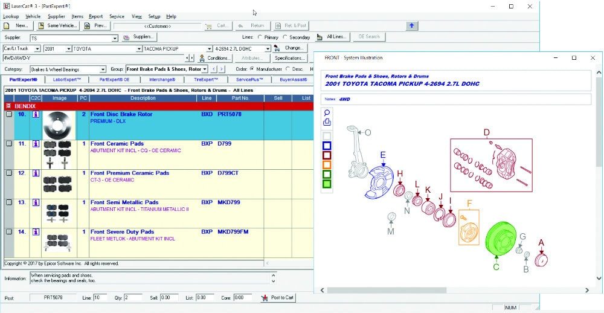604x313 pixels.
Task: Select the blue color swatch in the illustration
Action: click(327, 146)
